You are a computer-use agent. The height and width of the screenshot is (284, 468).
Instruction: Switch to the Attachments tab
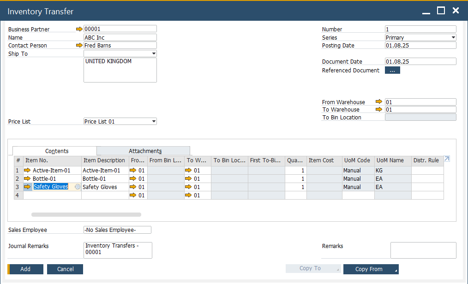click(145, 151)
